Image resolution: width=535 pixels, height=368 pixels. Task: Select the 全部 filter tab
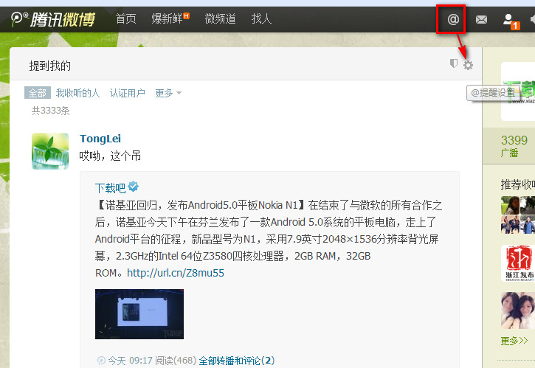pos(38,93)
